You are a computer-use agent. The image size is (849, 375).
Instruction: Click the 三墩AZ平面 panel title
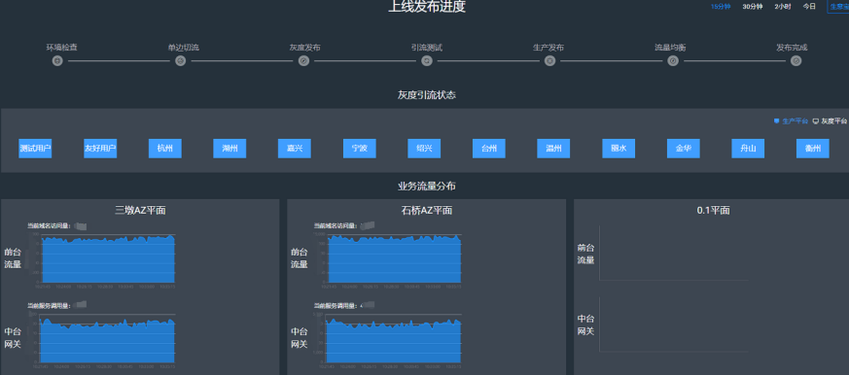coord(140,211)
